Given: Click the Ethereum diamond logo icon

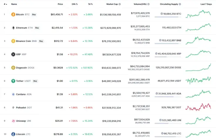Looking at the screenshot, I should [13, 28].
